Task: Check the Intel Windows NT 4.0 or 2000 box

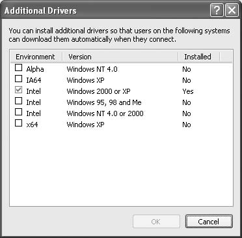Action: 18,112
